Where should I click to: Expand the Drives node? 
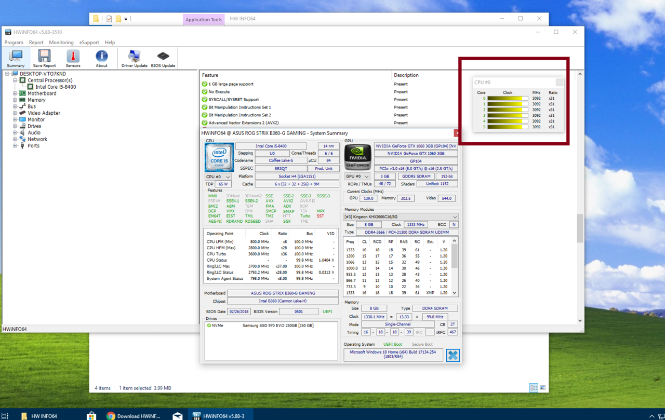tap(15, 126)
